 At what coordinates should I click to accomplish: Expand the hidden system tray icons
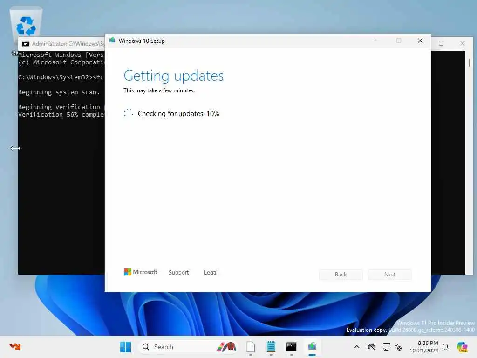(357, 347)
